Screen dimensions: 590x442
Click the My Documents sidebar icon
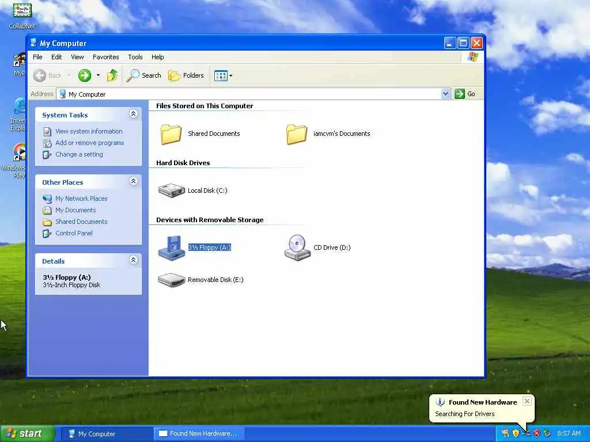(x=47, y=210)
